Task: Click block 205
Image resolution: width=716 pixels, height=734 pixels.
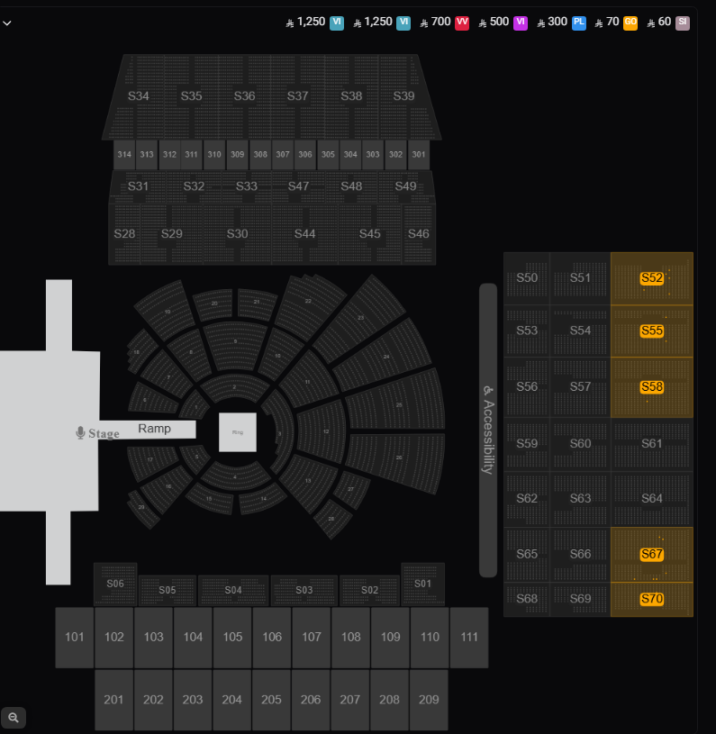Action: pos(271,700)
